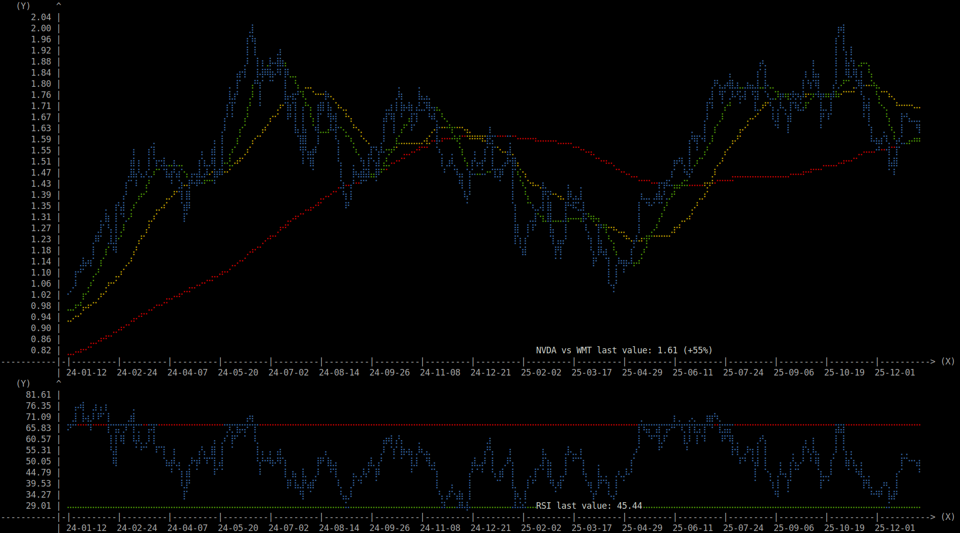Viewport: 960px width, 533px height.
Task: Select the 1.31 y-axis label
Action: pyautogui.click(x=41, y=217)
